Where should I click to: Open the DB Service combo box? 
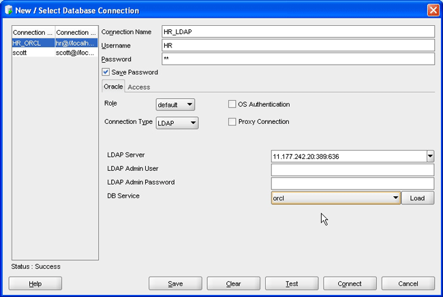coord(335,198)
